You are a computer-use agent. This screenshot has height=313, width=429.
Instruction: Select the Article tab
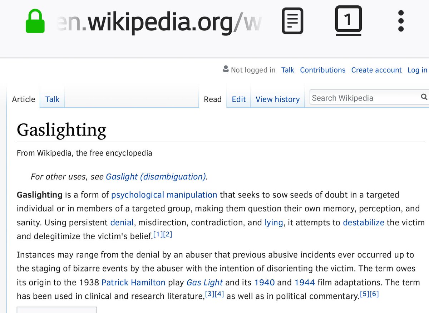tap(23, 99)
